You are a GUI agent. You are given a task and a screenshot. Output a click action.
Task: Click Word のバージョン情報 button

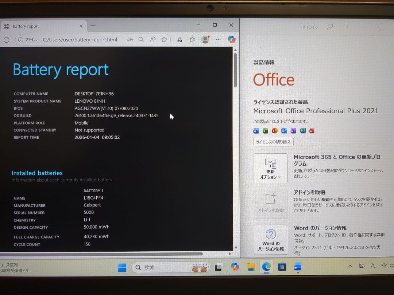click(x=271, y=240)
